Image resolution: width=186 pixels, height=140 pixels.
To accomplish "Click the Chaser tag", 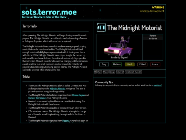I will click(105, 72).
